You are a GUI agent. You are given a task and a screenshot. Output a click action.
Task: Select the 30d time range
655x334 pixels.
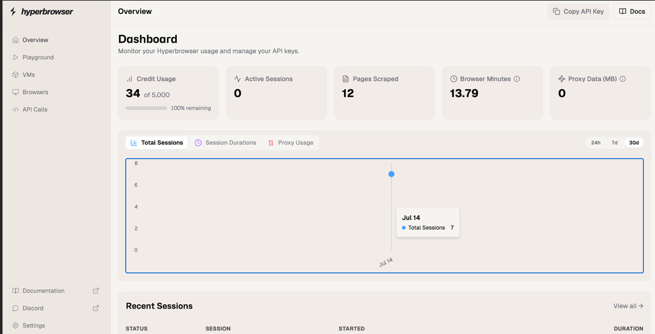pos(634,143)
